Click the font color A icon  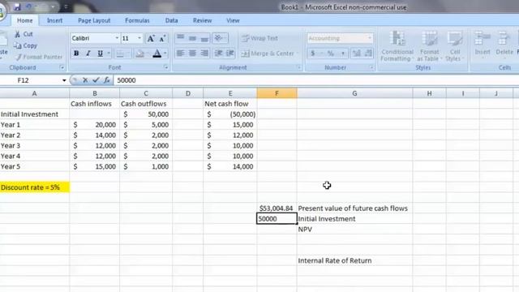(x=157, y=54)
